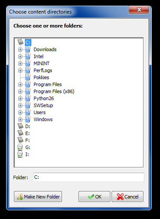Click the Pokkies folder icon

click(28, 77)
